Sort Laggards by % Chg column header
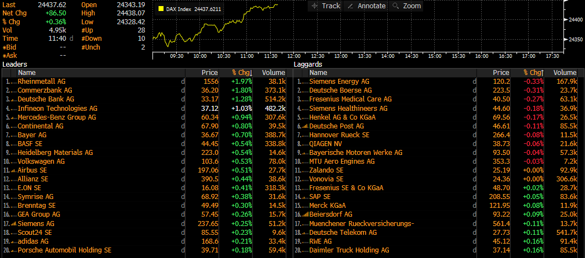The width and height of the screenshot is (585, 258). (533, 73)
